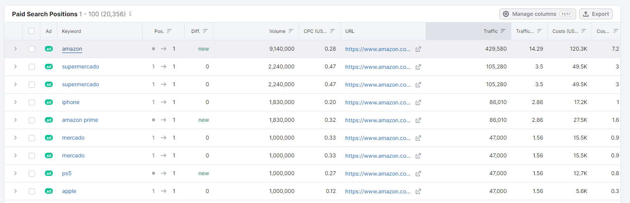Select traffic value 429,580
Screen dimensions: 630x203
tap(496, 49)
